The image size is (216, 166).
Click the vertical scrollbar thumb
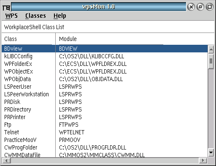tap(211, 61)
